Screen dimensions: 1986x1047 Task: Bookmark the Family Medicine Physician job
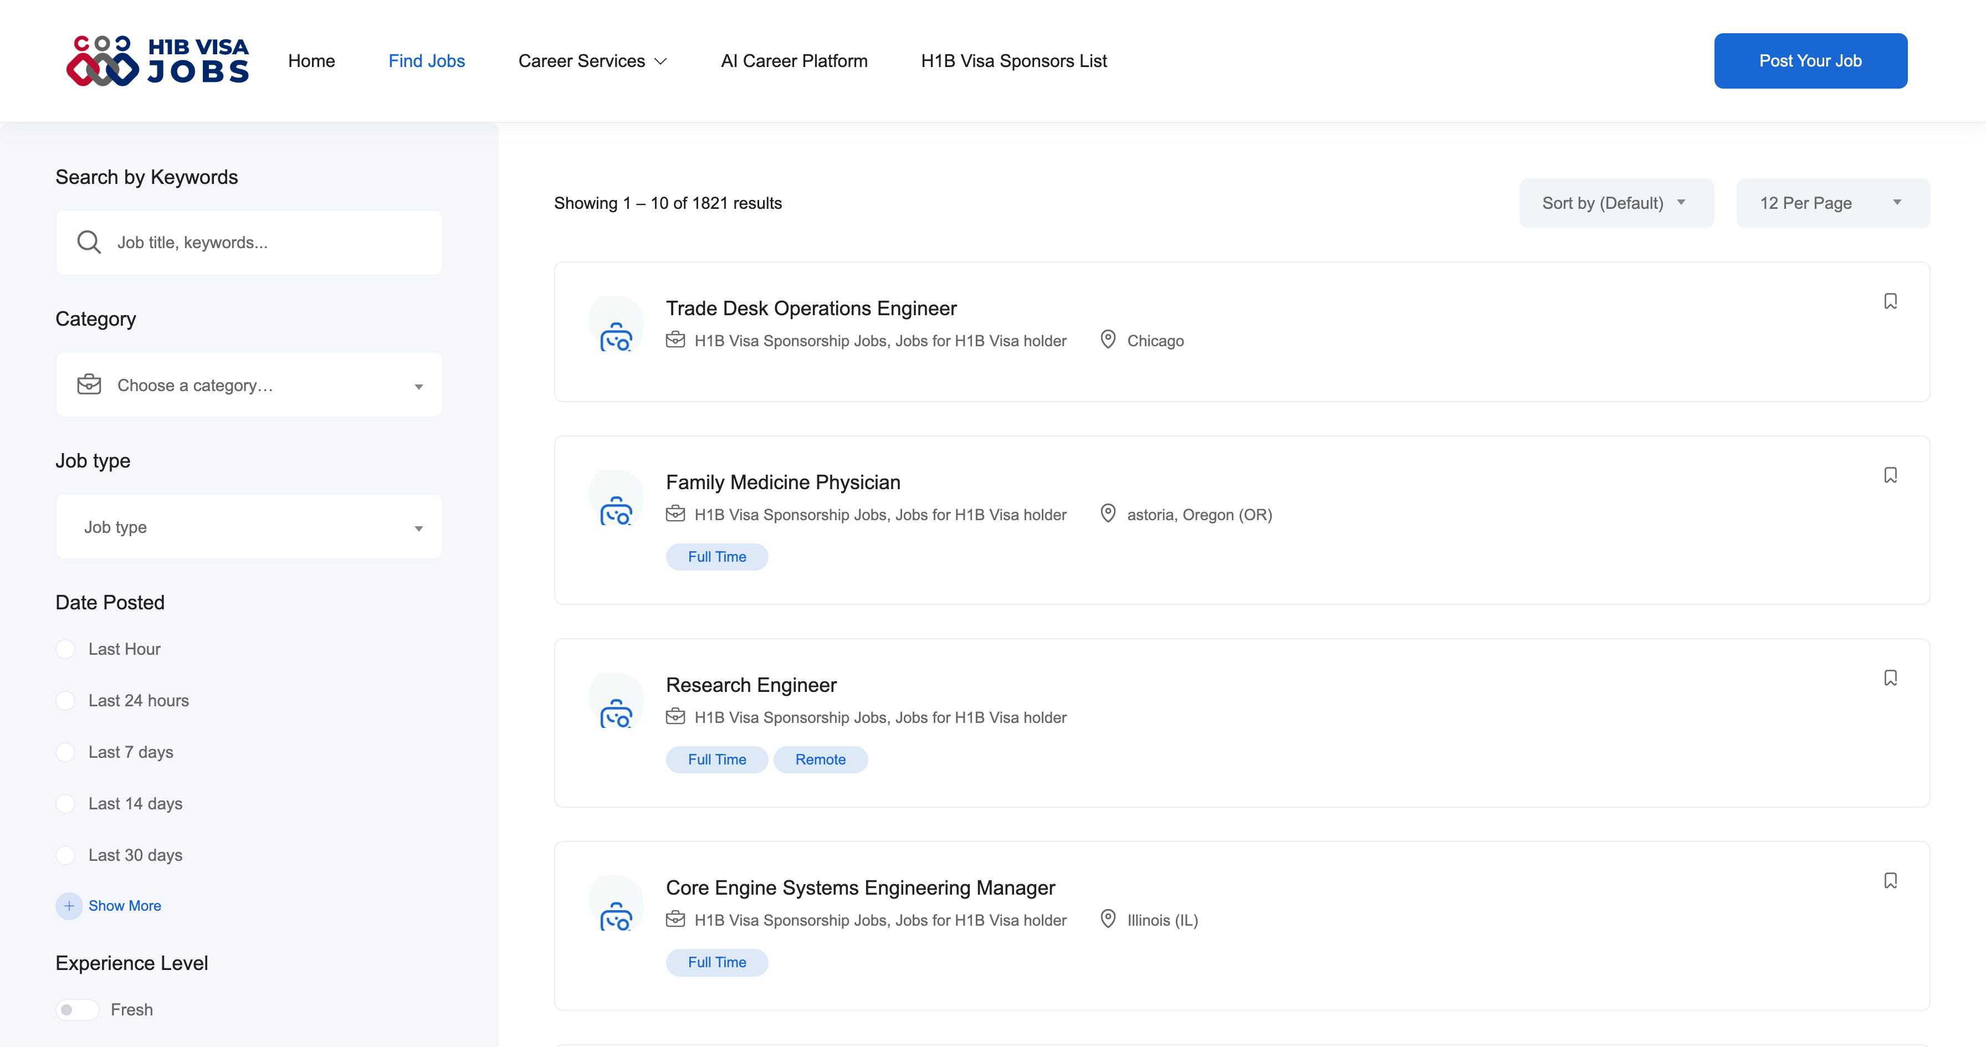(x=1890, y=475)
